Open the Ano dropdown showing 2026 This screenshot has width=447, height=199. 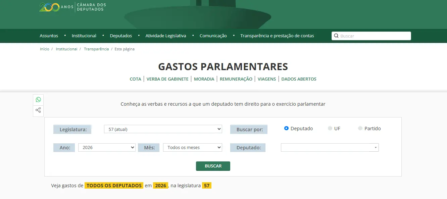[x=107, y=147]
